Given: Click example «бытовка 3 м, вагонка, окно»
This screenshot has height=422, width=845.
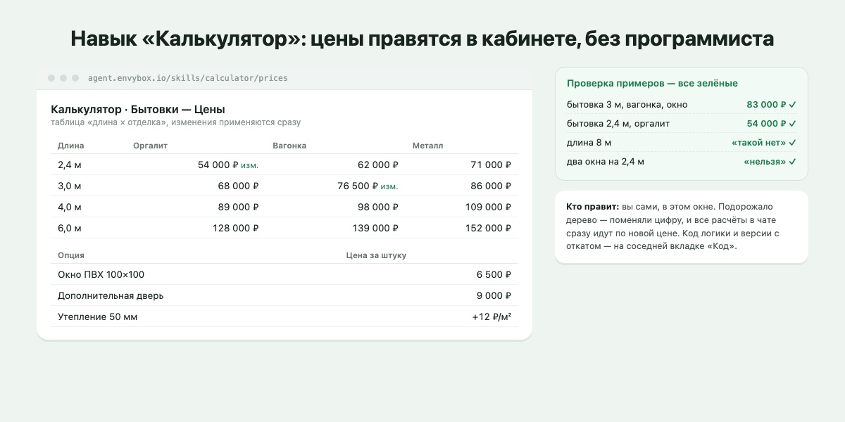Looking at the screenshot, I should click(627, 105).
